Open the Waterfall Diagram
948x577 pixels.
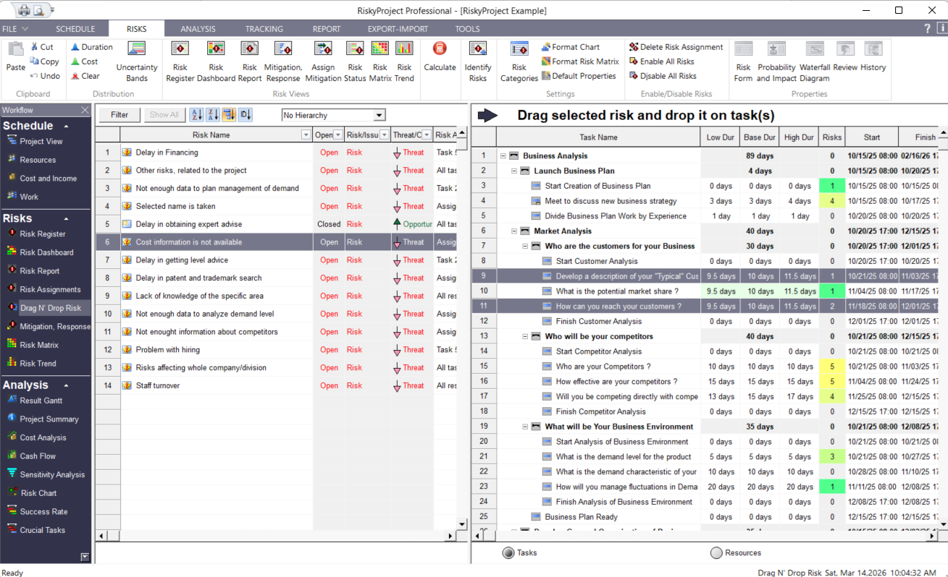[x=815, y=61]
